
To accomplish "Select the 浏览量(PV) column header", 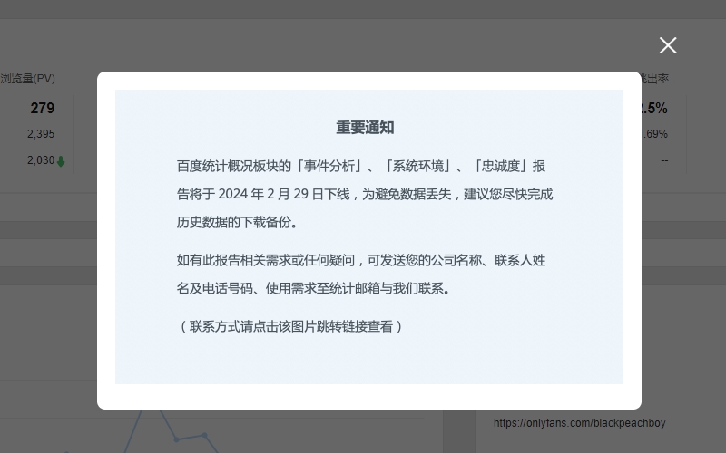I will pyautogui.click(x=27, y=79).
